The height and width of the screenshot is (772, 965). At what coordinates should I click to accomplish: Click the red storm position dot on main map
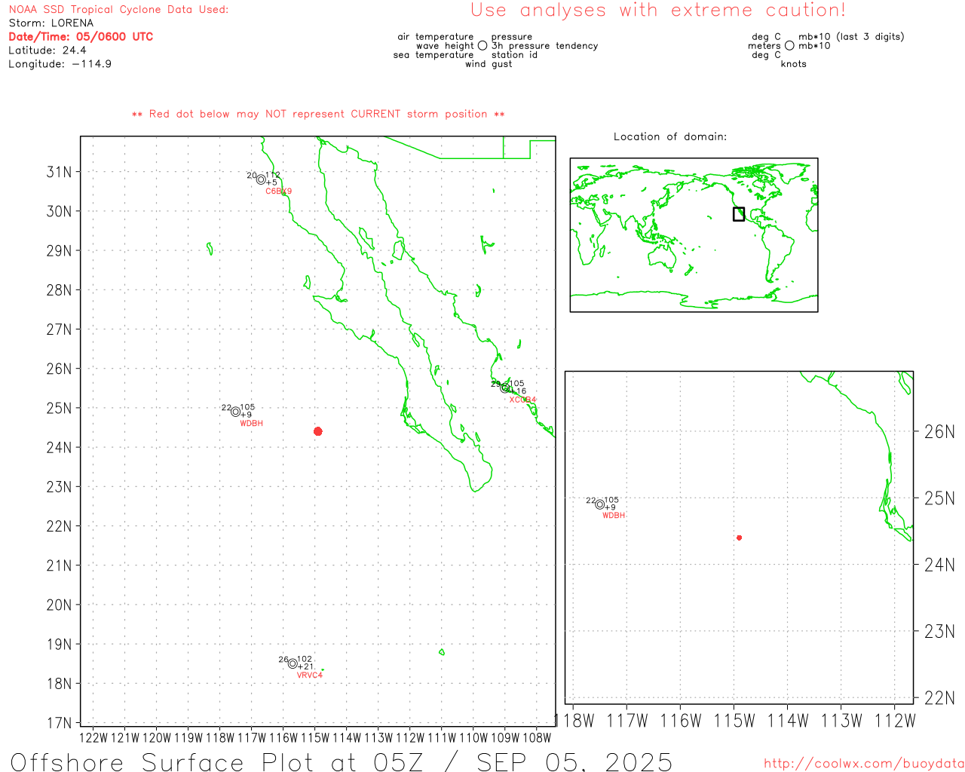pyautogui.click(x=318, y=431)
